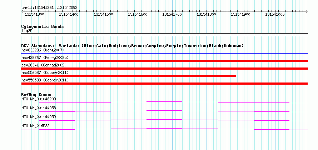Click the red loss bar for nsv428267
The image size is (318, 150).
(x=164, y=61)
